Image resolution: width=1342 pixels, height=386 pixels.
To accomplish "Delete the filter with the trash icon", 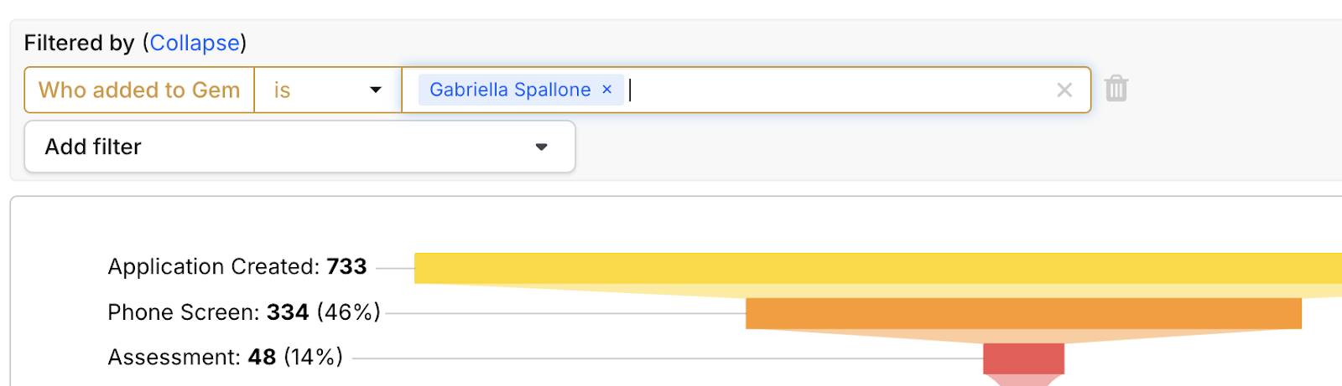I will (x=1116, y=89).
